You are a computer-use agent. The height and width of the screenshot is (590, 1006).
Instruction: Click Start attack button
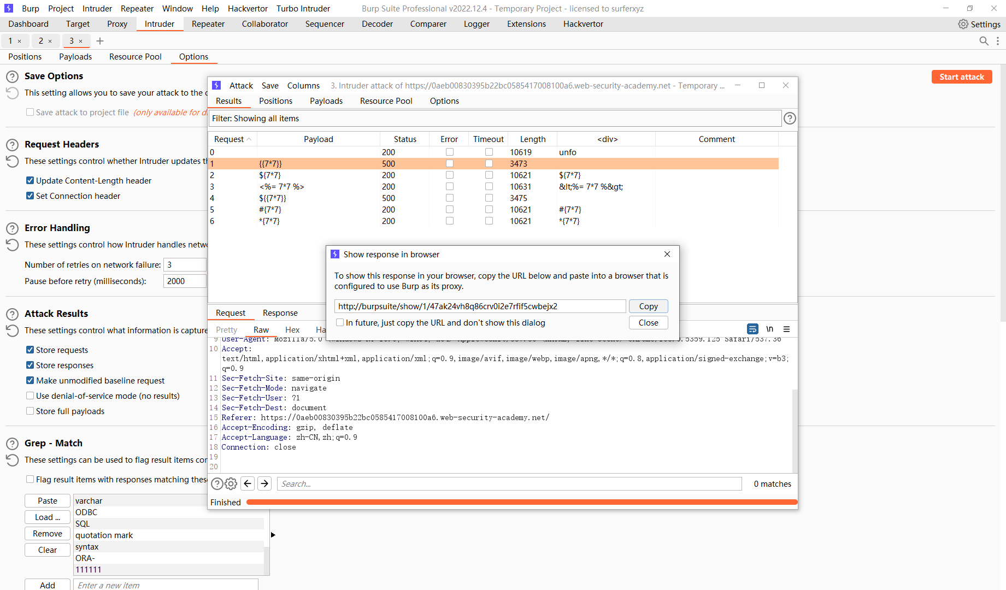click(961, 77)
